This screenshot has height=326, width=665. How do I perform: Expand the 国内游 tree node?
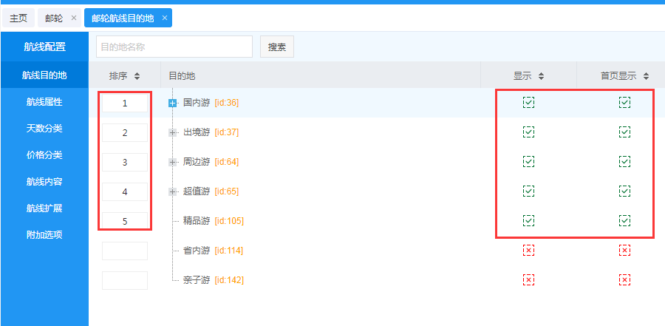(173, 103)
